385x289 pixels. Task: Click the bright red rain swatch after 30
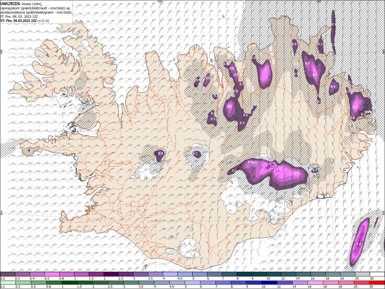(377, 282)
